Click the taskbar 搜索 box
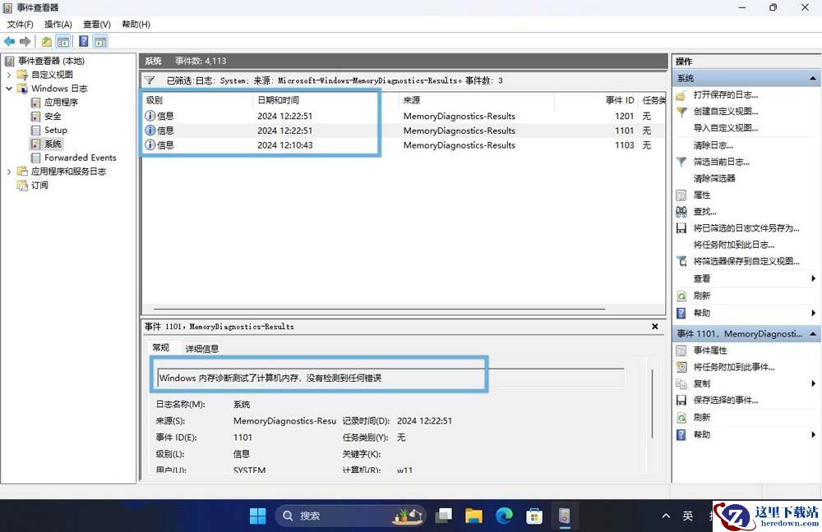 [x=350, y=516]
